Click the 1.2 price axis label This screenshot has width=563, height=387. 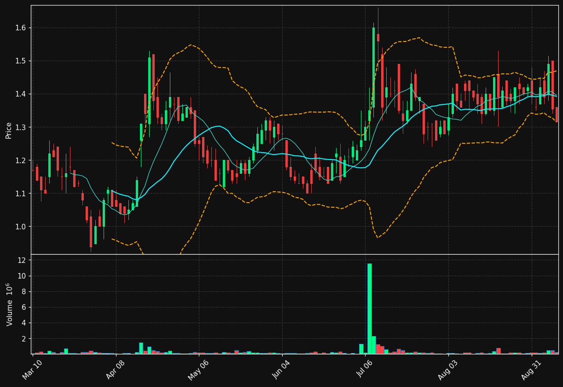pos(21,160)
